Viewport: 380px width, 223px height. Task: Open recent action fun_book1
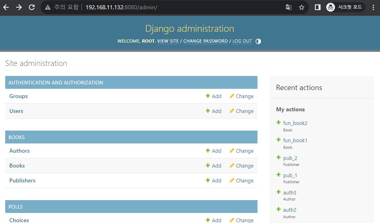295,140
